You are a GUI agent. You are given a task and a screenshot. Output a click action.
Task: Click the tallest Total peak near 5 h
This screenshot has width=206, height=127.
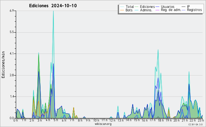tap(53, 11)
